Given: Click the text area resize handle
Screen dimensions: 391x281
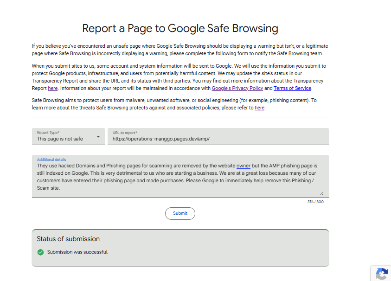Looking at the screenshot, I should coord(322,193).
